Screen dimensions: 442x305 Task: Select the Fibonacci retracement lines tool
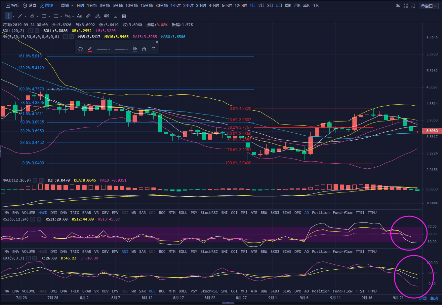tap(56, 16)
